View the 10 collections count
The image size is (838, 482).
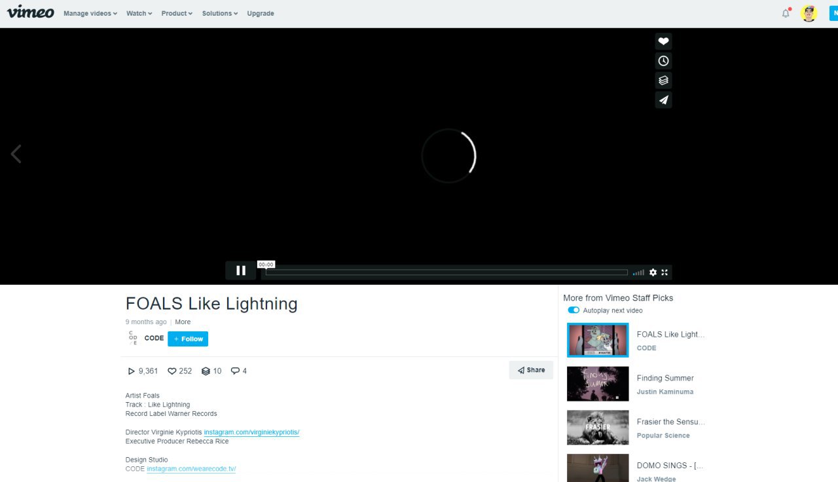pyautogui.click(x=211, y=371)
